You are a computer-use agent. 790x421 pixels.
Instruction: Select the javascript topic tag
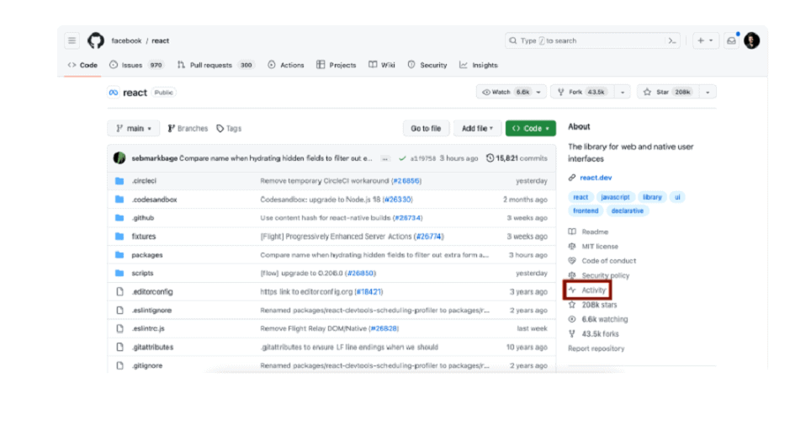[x=615, y=197]
